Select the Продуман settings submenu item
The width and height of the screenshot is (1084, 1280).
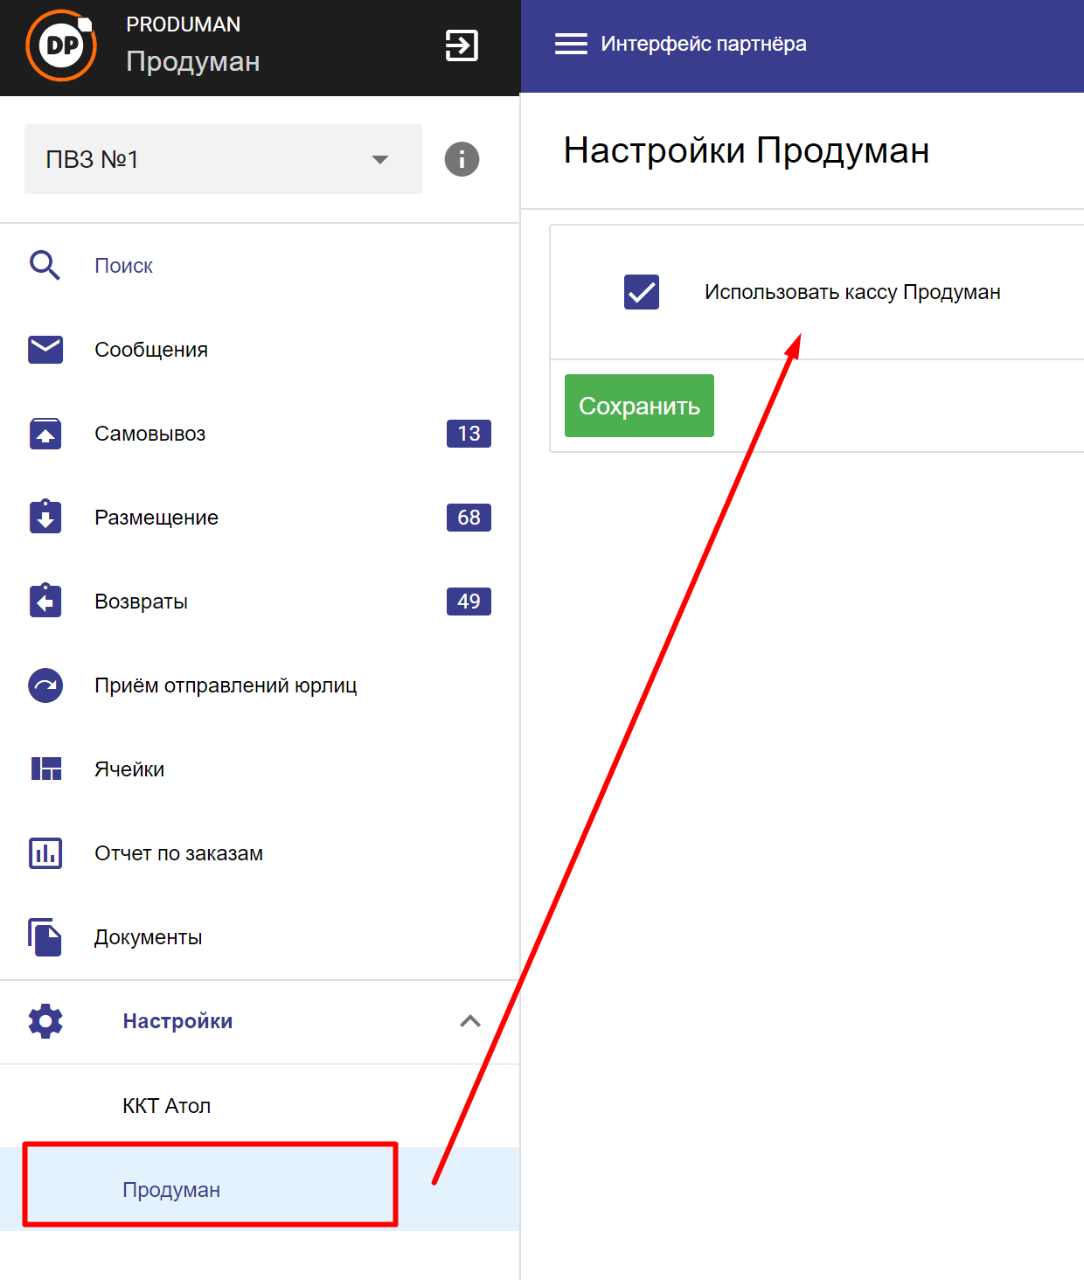coord(260,1189)
